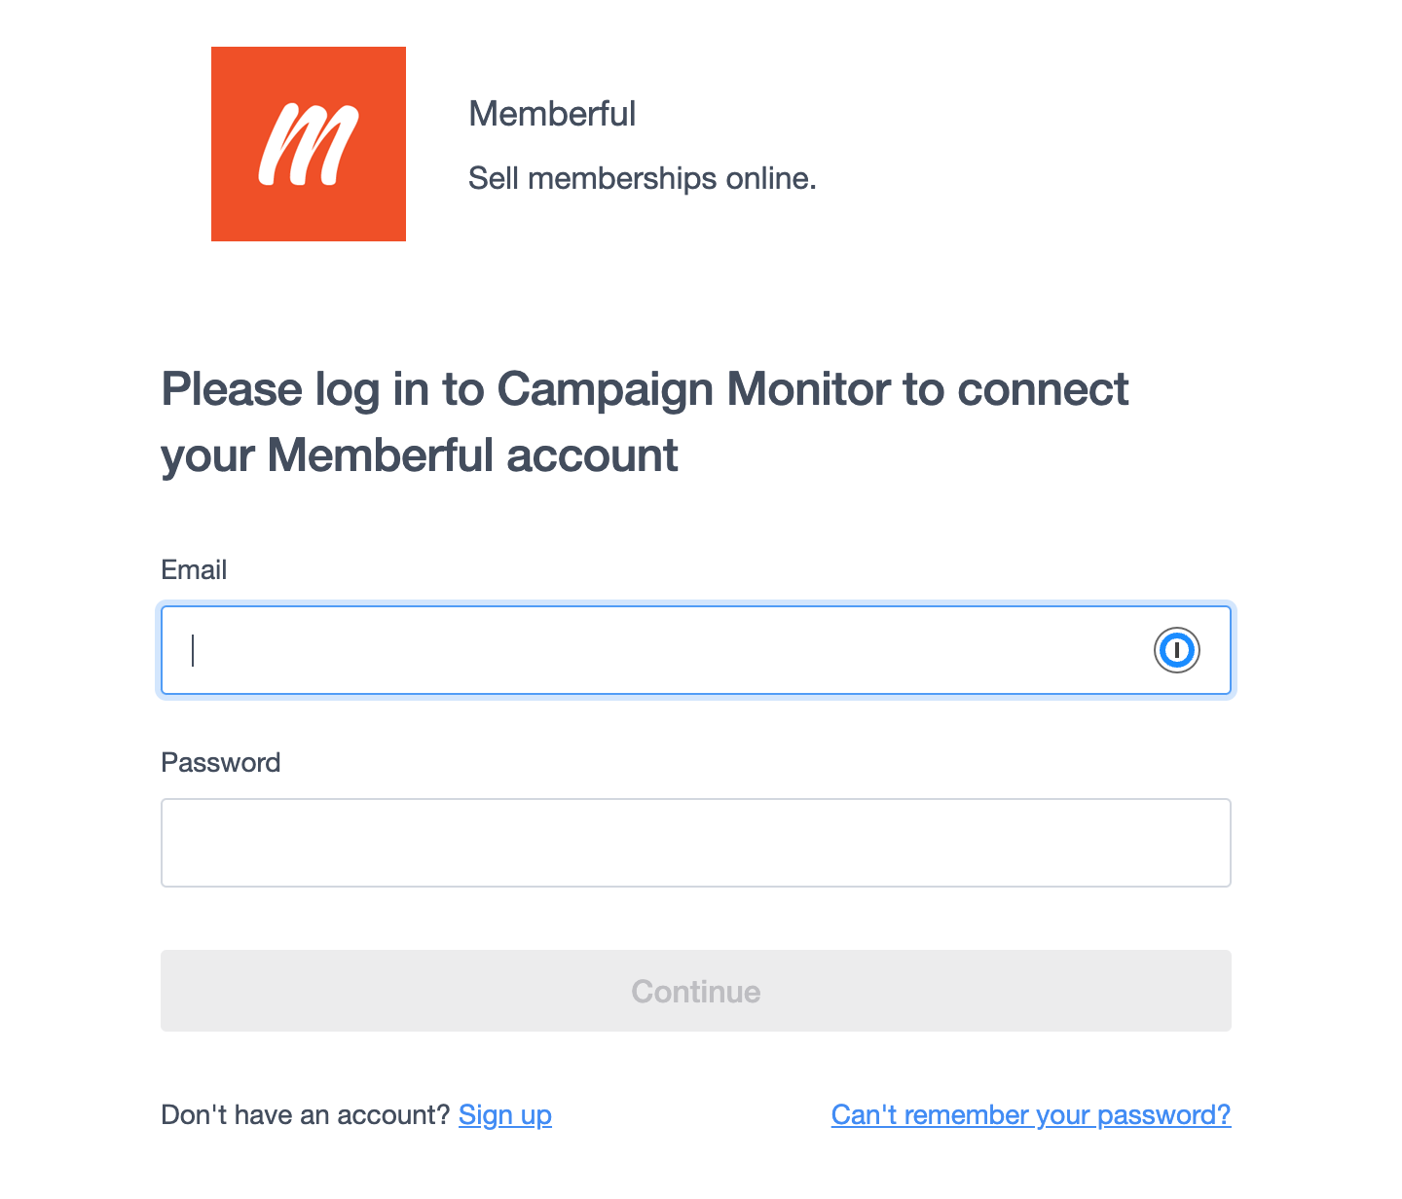The image size is (1402, 1199).
Task: Click the greyed-out Continue button
Action: click(696, 991)
